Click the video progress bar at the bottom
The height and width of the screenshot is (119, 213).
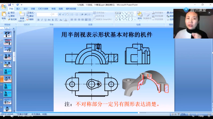tap(106, 113)
